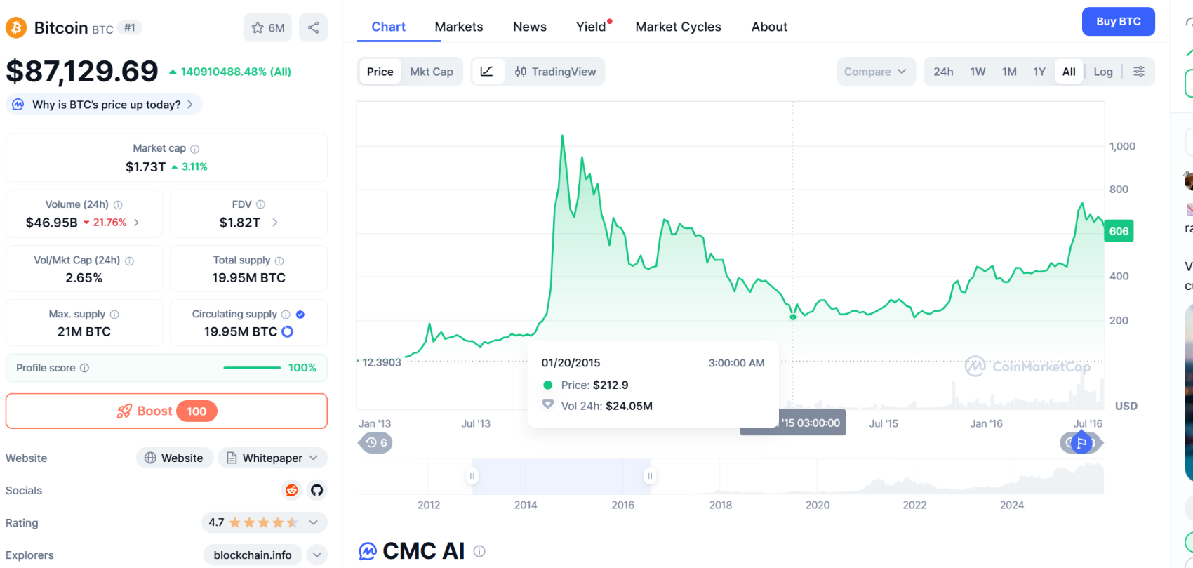The image size is (1193, 568).
Task: Click the history events badge showing 6
Action: (376, 443)
